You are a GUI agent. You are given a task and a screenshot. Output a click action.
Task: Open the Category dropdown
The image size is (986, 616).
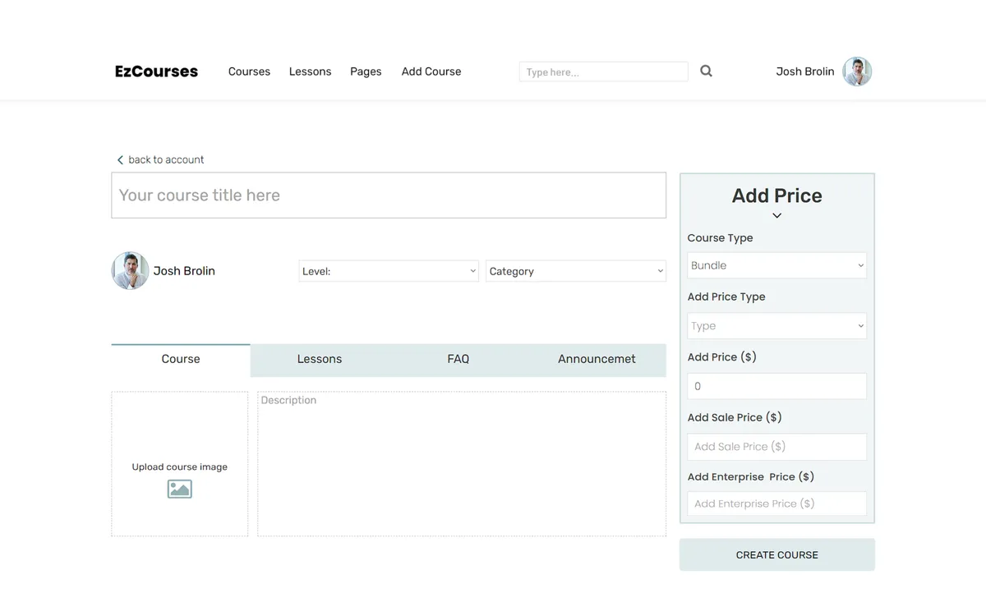(x=576, y=271)
